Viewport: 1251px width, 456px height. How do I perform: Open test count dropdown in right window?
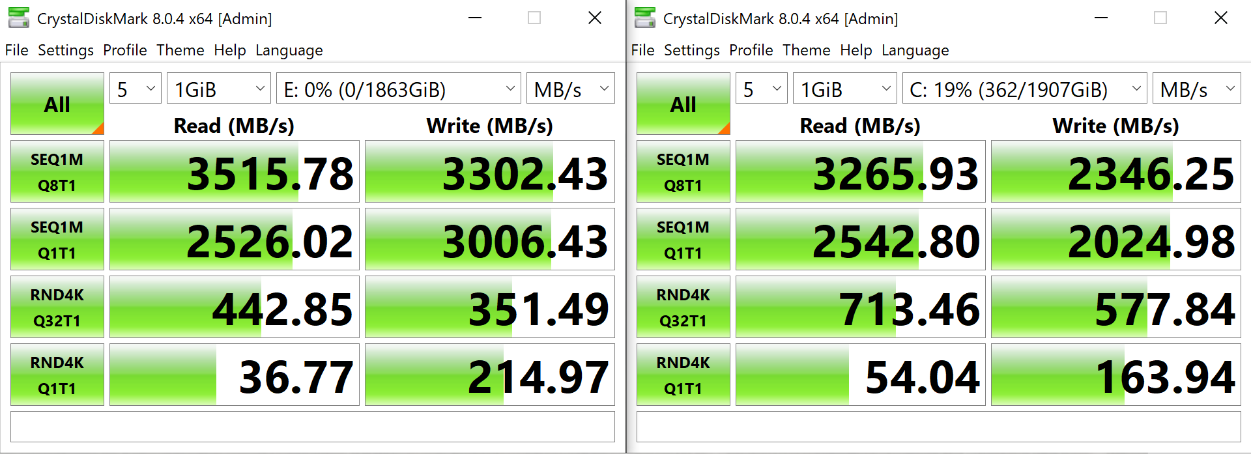click(x=762, y=88)
